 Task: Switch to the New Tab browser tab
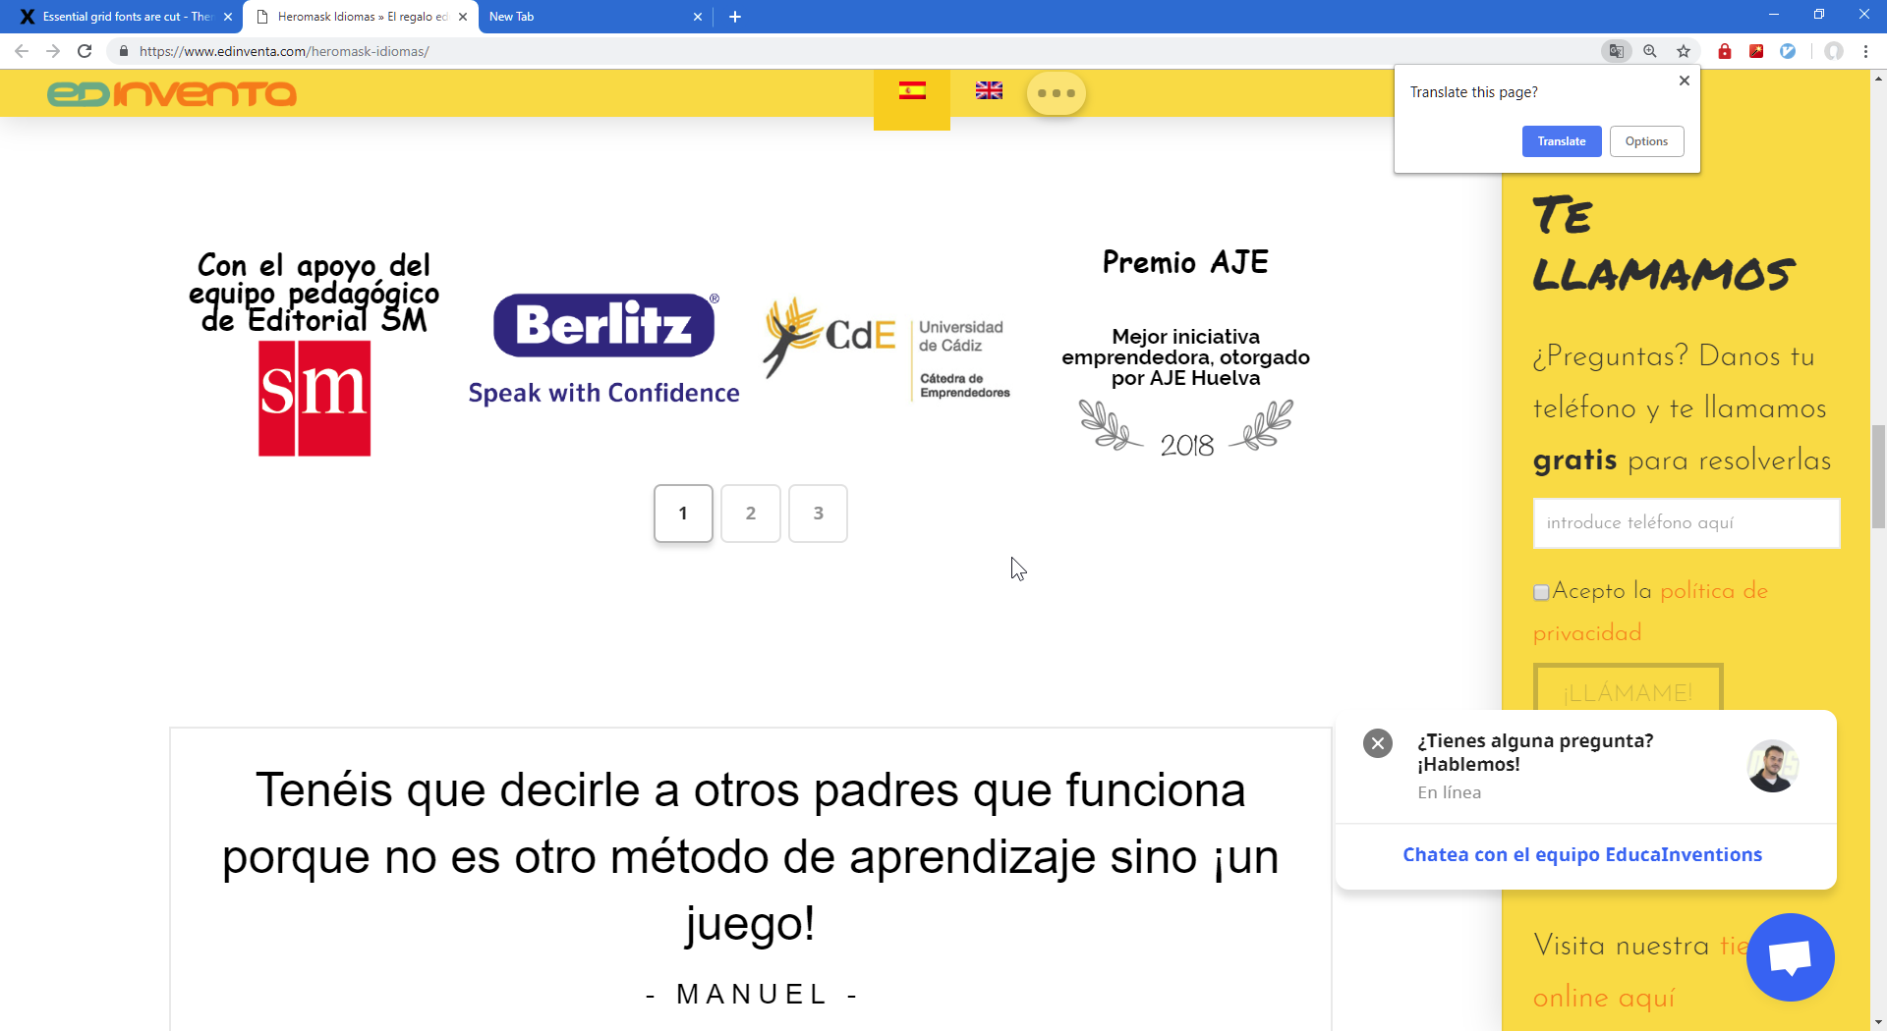[x=590, y=17]
